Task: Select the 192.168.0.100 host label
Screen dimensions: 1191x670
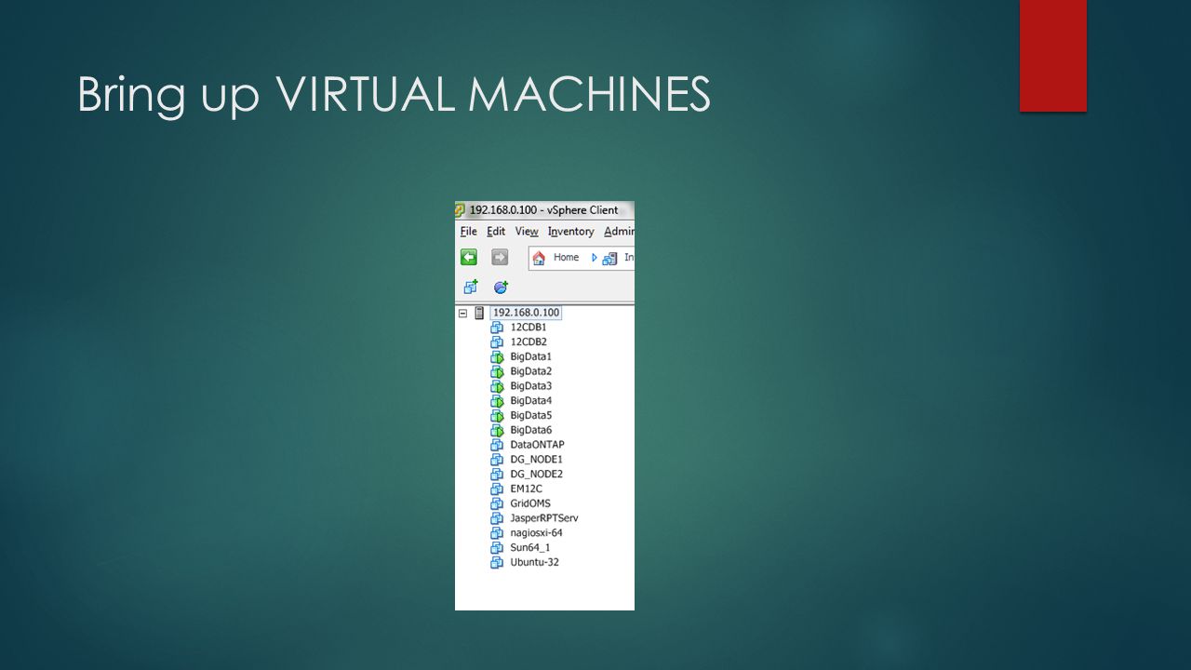Action: pyautogui.click(x=526, y=313)
